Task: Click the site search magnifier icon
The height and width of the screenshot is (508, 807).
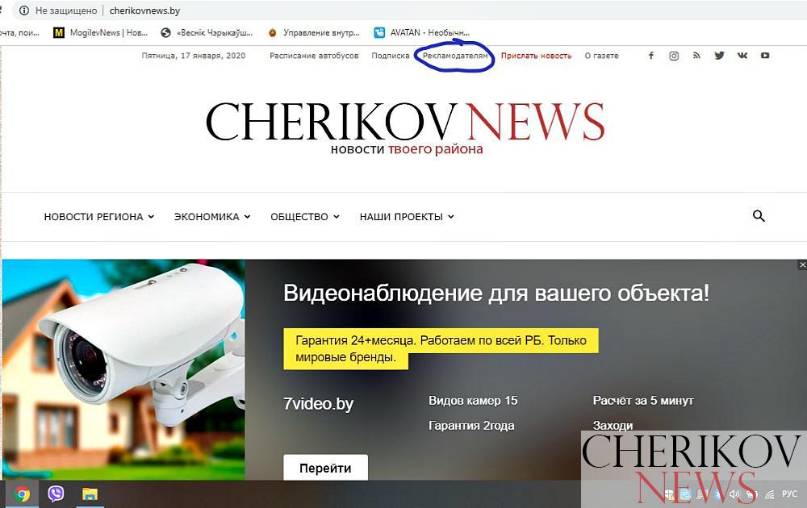Action: tap(759, 216)
